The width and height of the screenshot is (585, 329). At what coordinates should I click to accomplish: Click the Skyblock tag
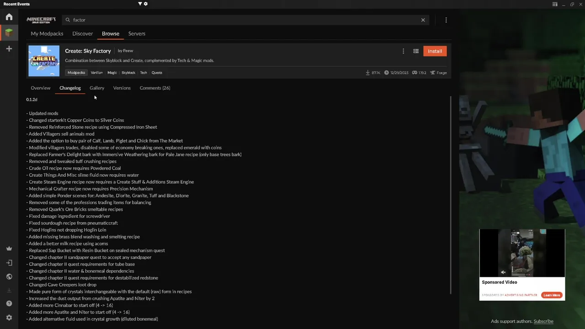click(x=128, y=73)
